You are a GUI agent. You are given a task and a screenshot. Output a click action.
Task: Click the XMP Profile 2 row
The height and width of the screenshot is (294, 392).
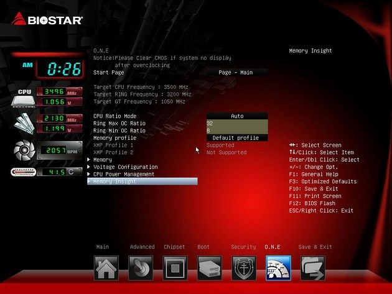coord(113,152)
